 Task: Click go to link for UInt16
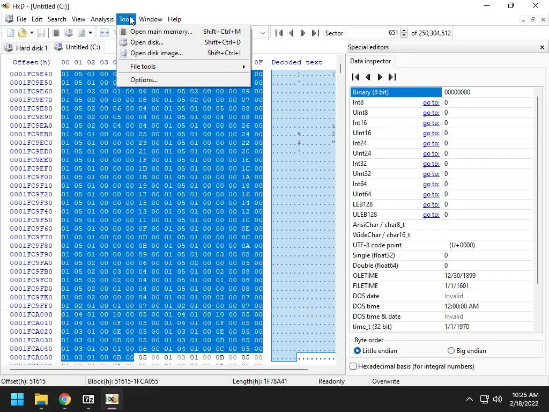click(x=431, y=133)
